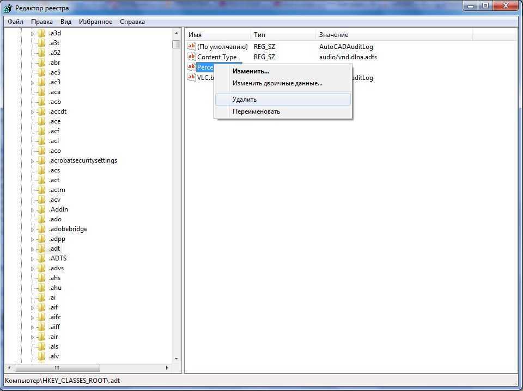Open the Правка menu
The height and width of the screenshot is (391, 523).
click(42, 22)
